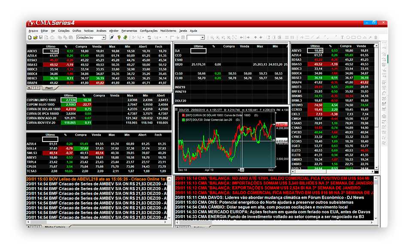414x248 pixels.
Task: Select the CURVA IBOV FEV-20 row label
Action: coord(41,123)
